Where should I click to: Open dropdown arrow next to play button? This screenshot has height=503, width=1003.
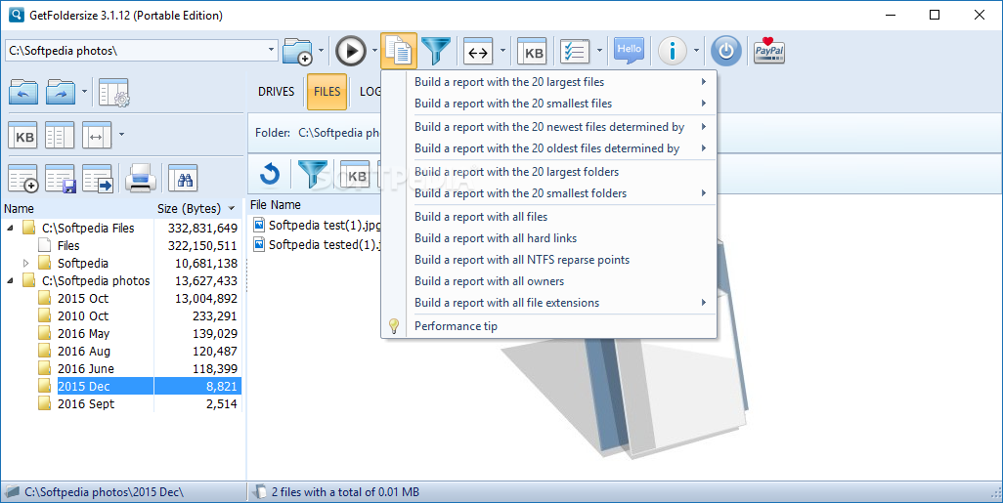[374, 51]
